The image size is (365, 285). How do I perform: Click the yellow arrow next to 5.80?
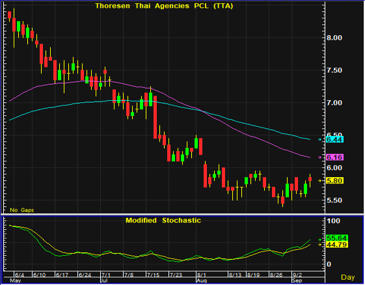(320, 181)
